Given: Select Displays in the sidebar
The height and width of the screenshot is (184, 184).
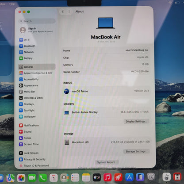Looking at the screenshot, I should coord(27,104).
